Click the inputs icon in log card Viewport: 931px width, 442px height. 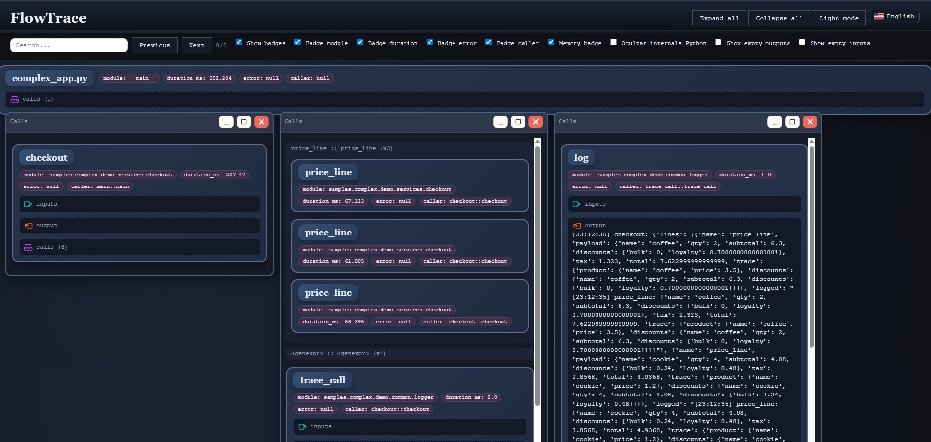point(577,204)
